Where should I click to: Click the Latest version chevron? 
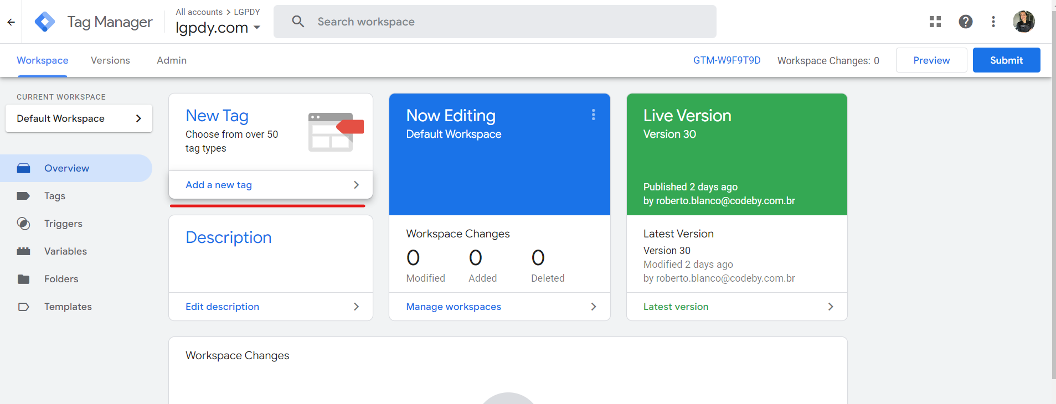tap(831, 307)
